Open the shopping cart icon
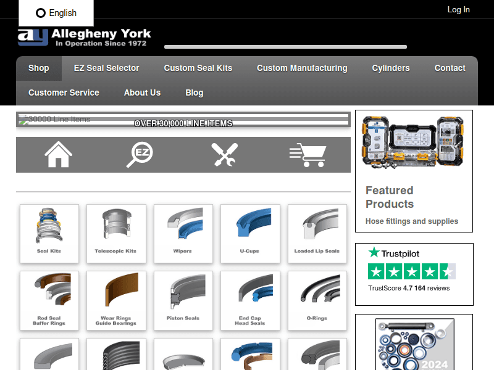 coord(307,155)
